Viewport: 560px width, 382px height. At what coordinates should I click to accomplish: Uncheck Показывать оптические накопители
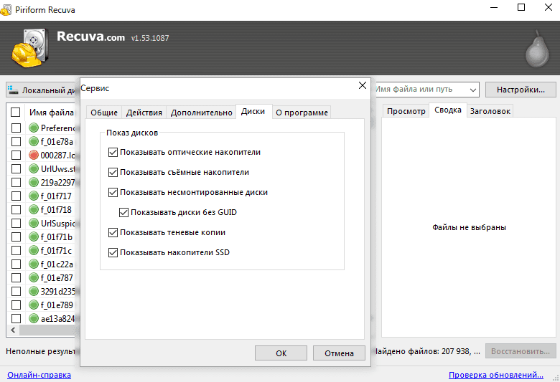coord(113,153)
